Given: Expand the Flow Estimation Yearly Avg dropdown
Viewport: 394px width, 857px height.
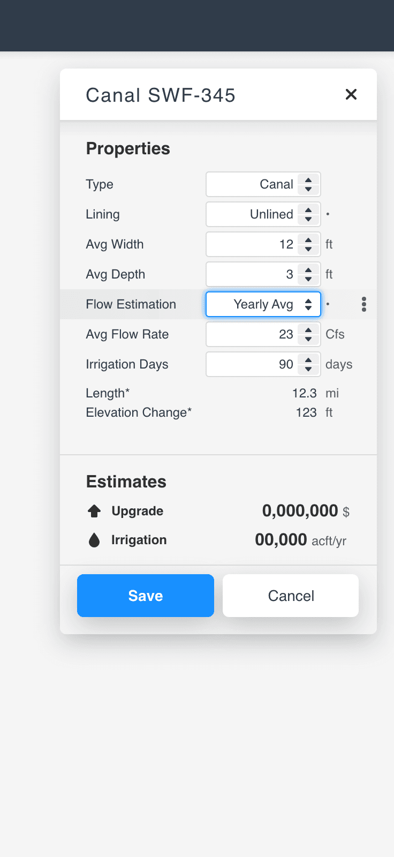Looking at the screenshot, I should point(263,304).
